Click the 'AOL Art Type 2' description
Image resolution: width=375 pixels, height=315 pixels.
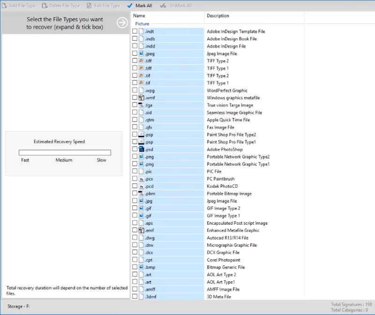(x=221, y=275)
